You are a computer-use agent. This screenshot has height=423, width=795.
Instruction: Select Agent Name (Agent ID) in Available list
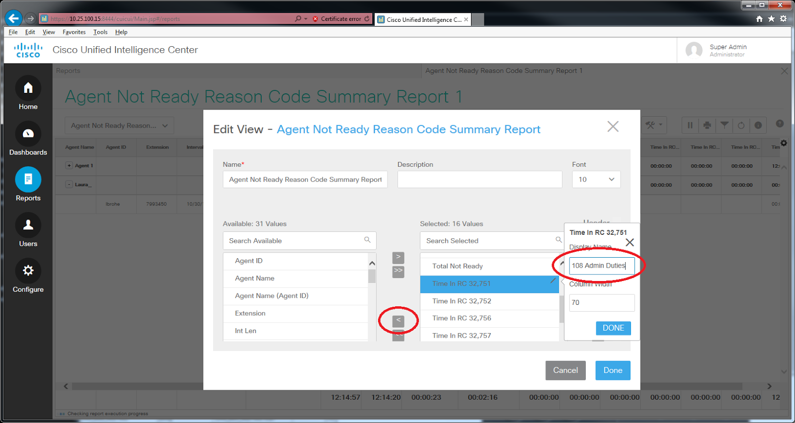click(x=296, y=296)
